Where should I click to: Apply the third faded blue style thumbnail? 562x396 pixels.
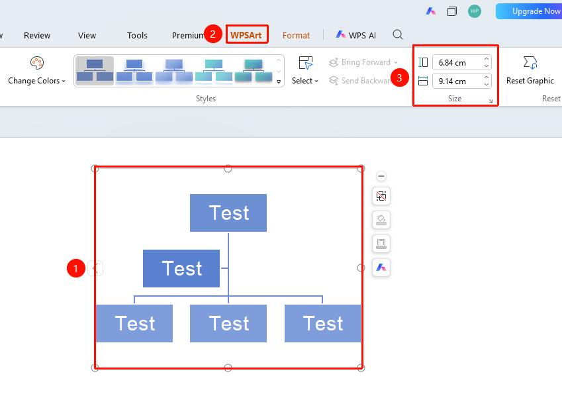click(174, 71)
